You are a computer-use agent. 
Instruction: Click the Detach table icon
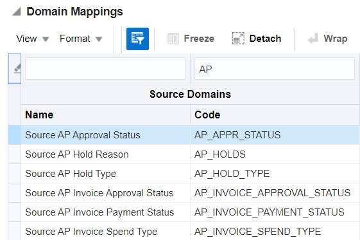[x=238, y=39]
